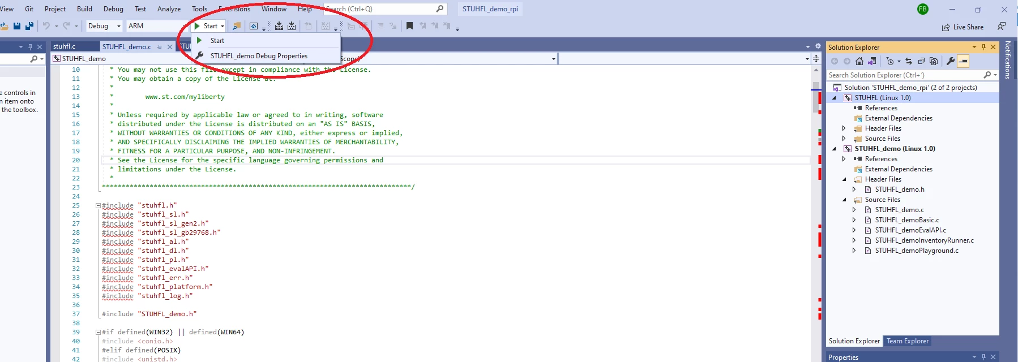Viewport: 1018px width, 362px height.
Task: Click the split editor icon
Action: pos(816,58)
